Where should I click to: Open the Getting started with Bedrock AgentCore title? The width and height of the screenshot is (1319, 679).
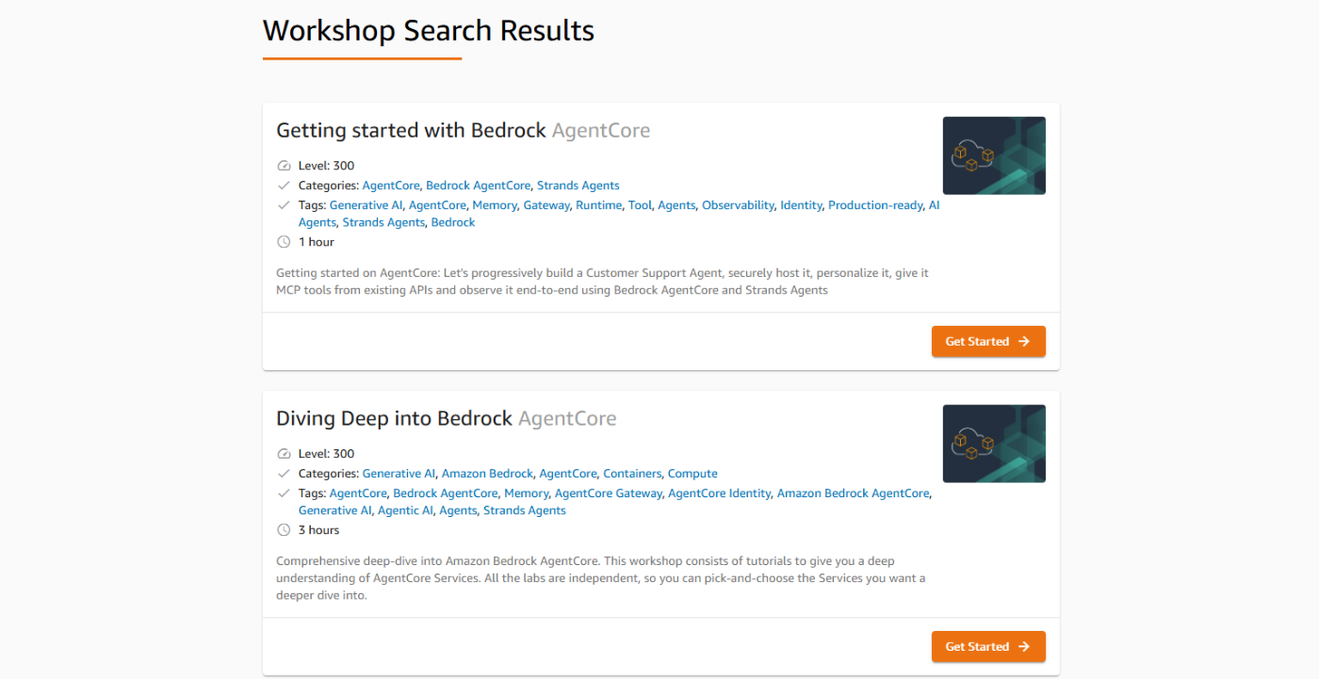point(463,130)
